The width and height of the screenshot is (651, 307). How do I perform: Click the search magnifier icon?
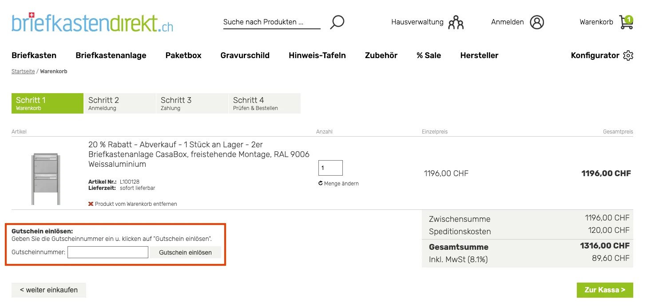[x=337, y=22]
